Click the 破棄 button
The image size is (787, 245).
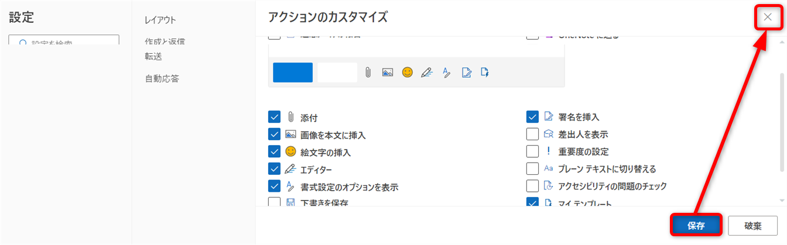752,225
